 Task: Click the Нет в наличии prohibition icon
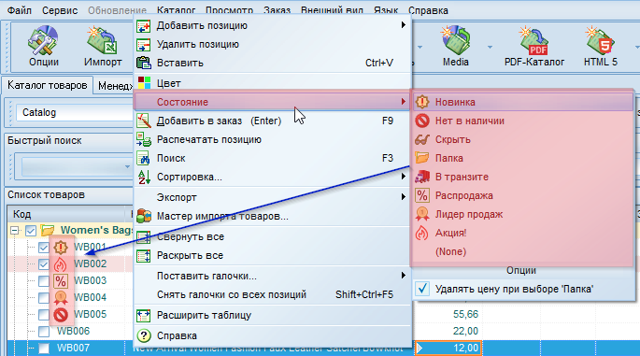point(422,121)
